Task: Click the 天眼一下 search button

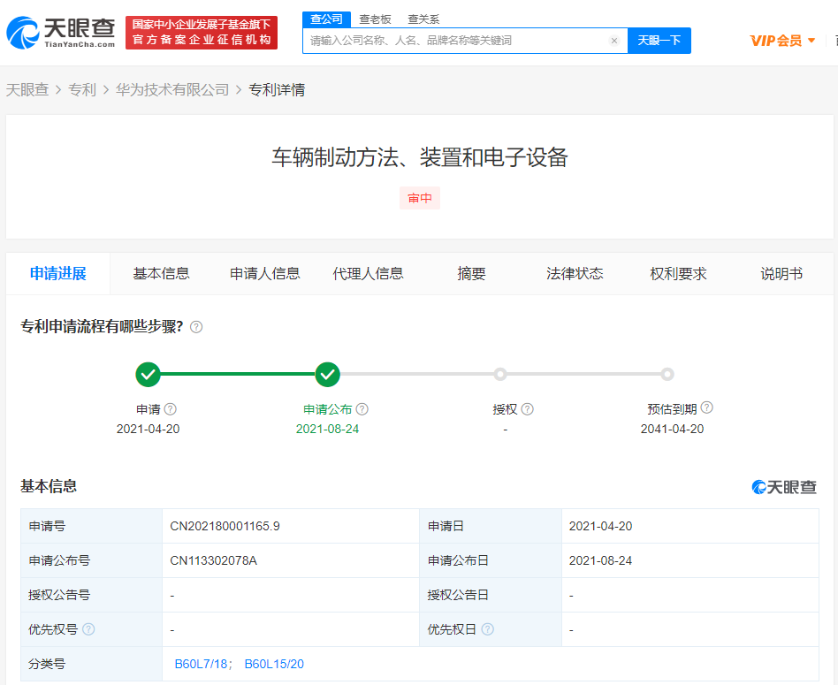Action: click(x=659, y=41)
